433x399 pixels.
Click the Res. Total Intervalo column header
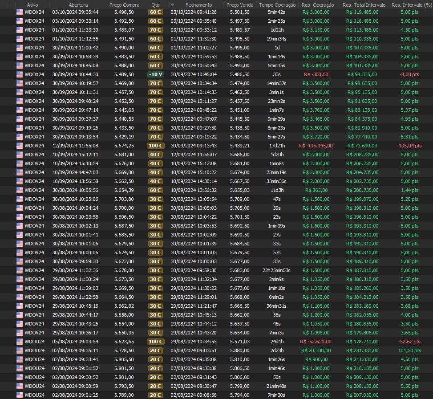tap(364, 5)
